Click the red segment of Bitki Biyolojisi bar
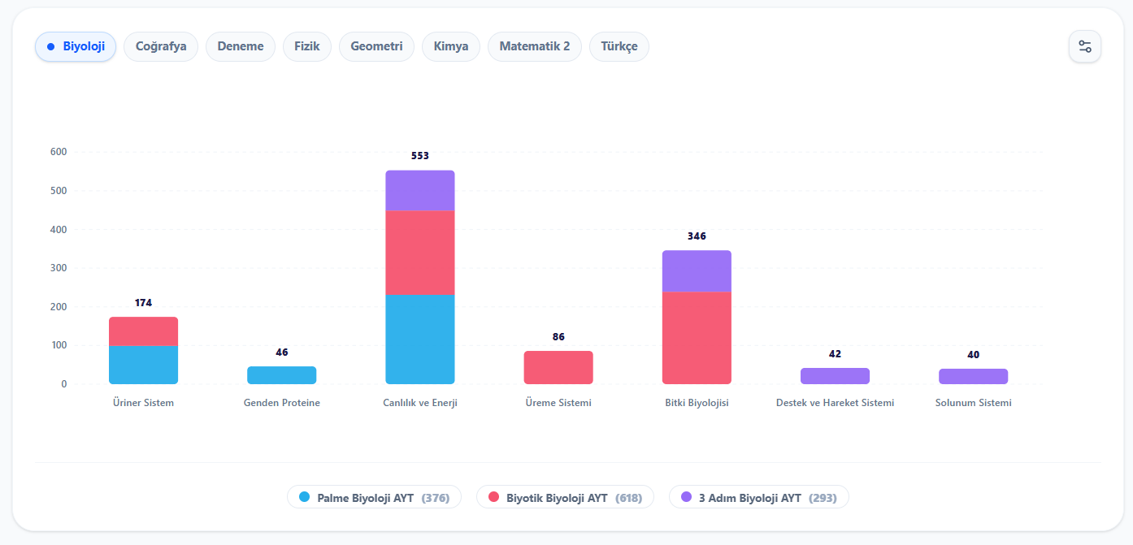Viewport: 1133px width, 545px height. point(697,337)
